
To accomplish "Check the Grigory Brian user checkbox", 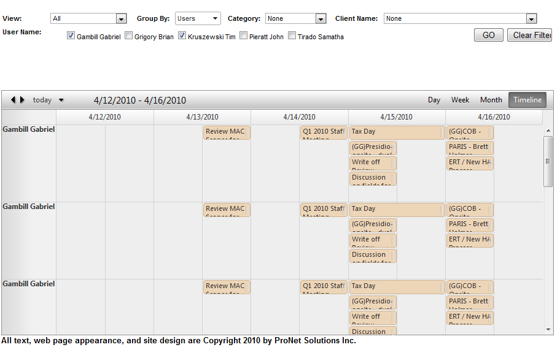I will point(128,36).
